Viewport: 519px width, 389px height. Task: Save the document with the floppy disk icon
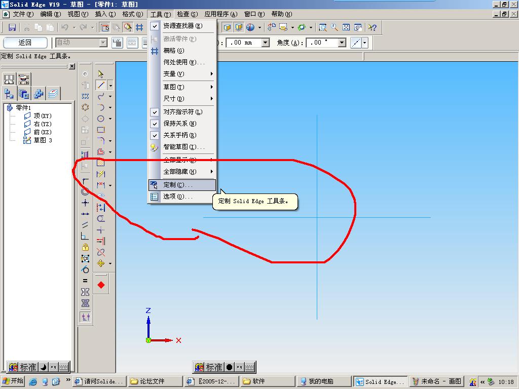12,27
